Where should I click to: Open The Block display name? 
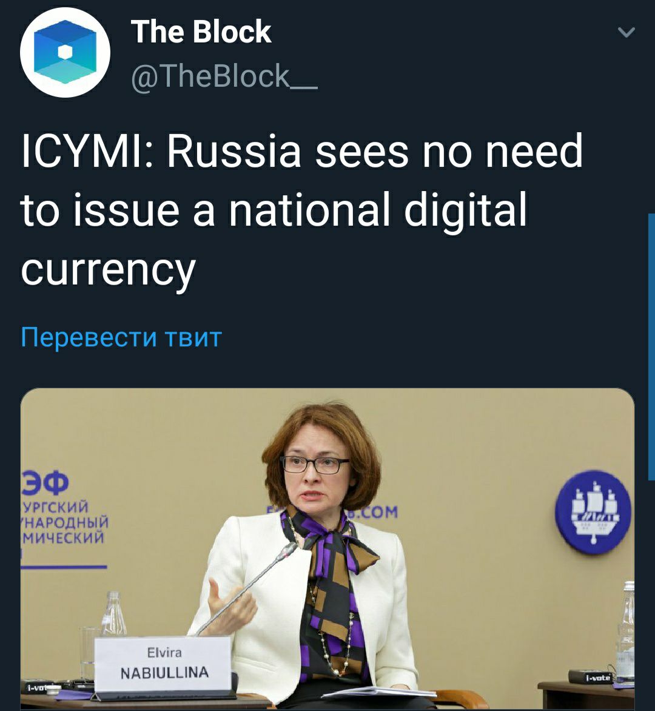(x=201, y=32)
